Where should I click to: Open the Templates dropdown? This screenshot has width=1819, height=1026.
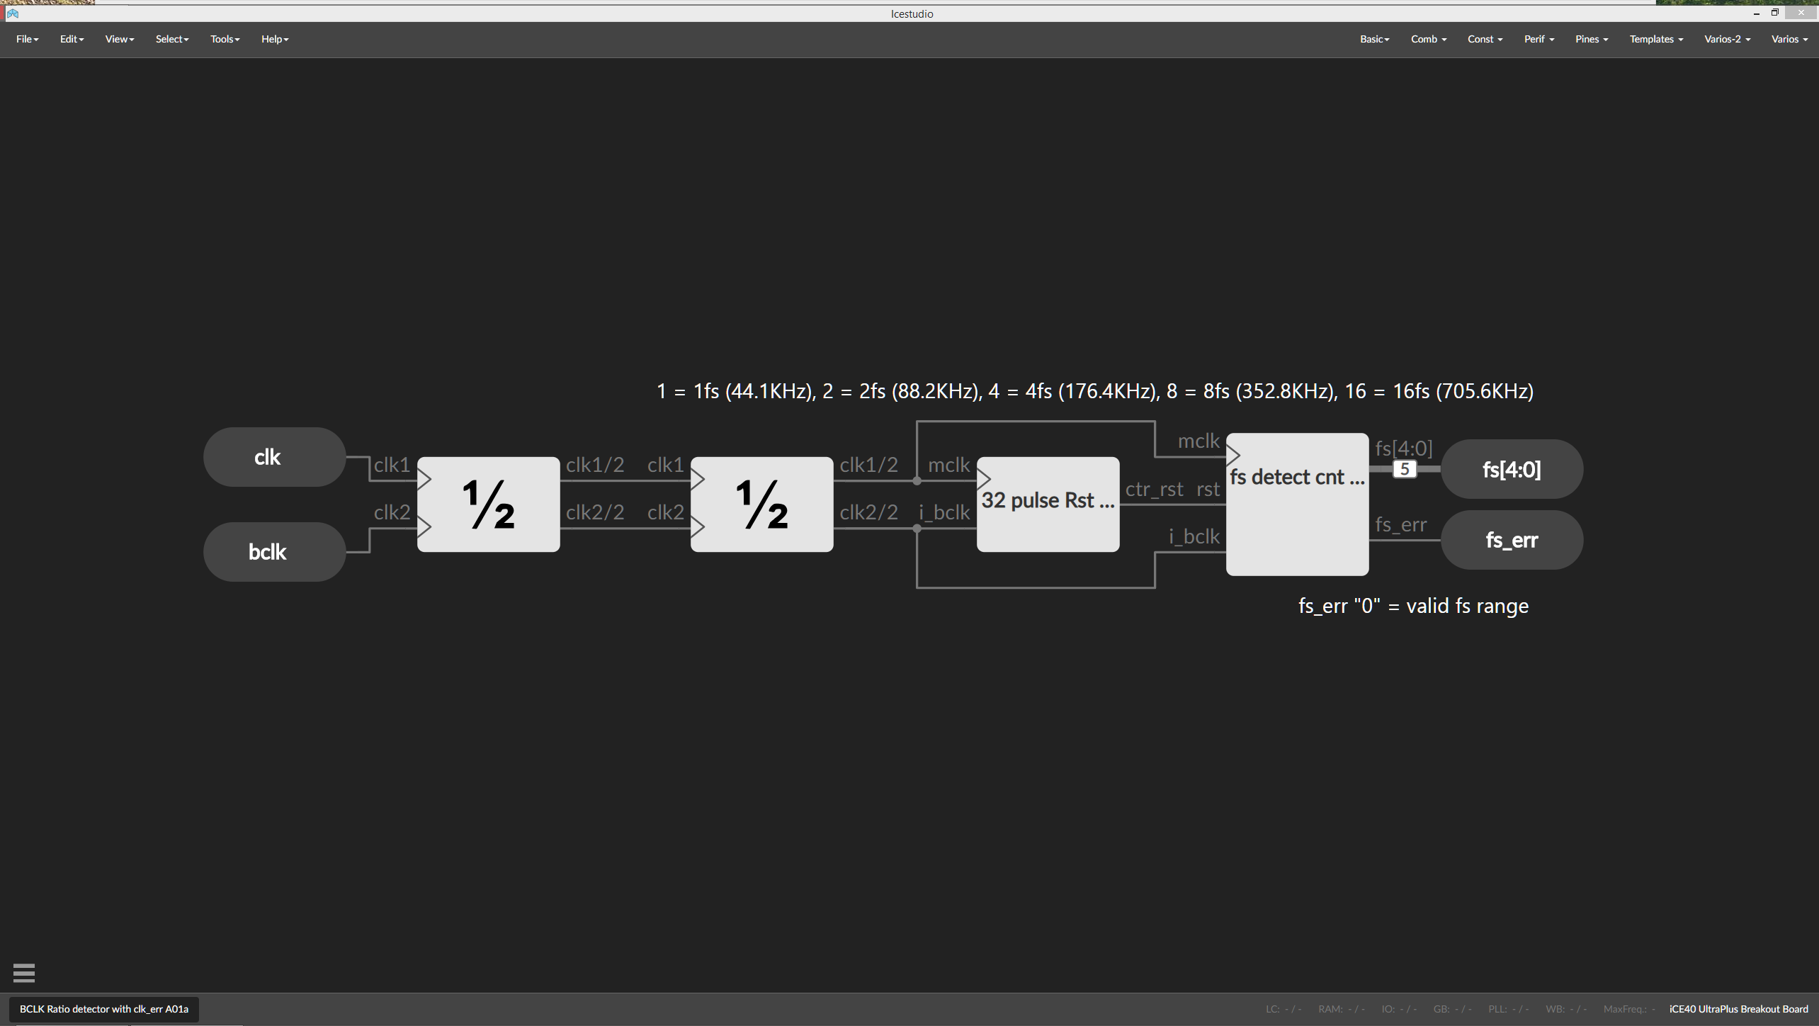click(x=1655, y=39)
